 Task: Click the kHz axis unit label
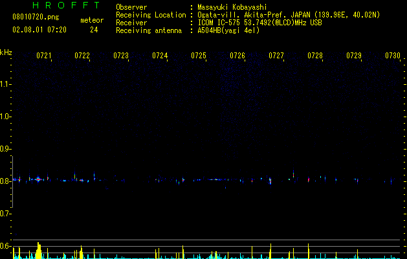pos(6,52)
